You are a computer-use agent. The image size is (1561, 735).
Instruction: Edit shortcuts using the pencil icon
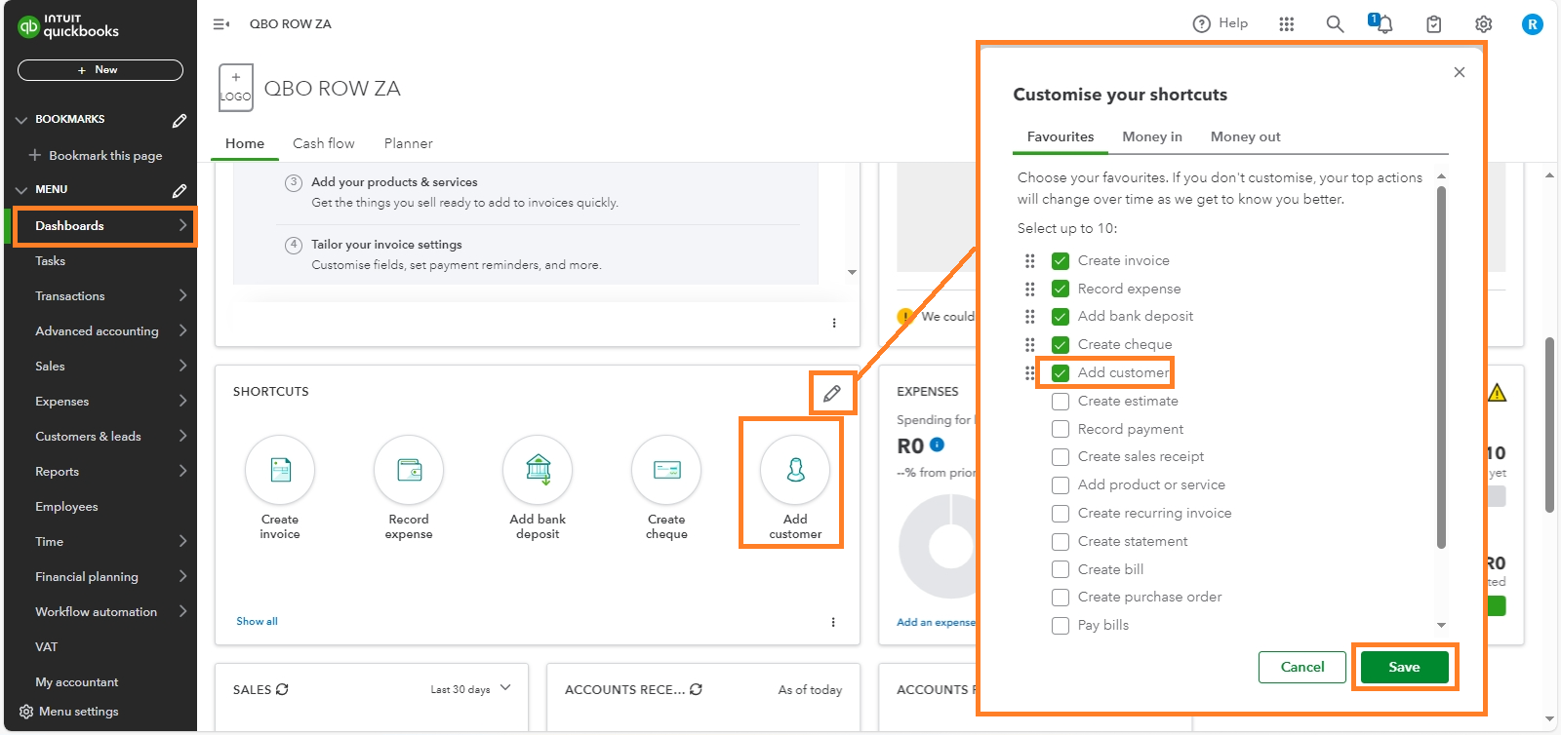coord(832,393)
